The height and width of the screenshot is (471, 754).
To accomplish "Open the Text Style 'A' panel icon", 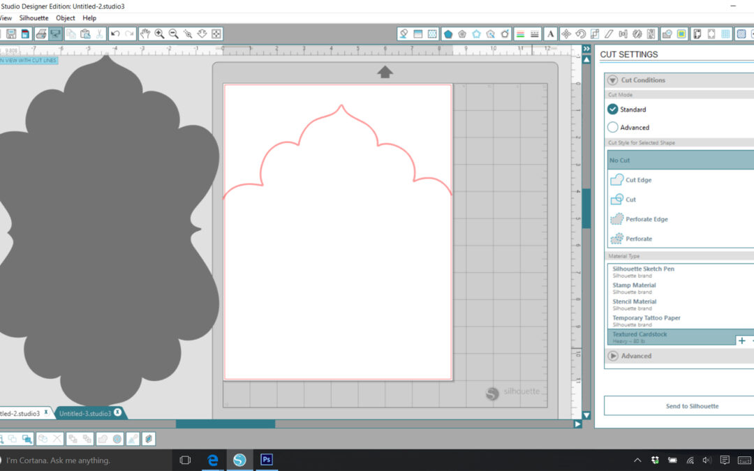I will tap(550, 33).
